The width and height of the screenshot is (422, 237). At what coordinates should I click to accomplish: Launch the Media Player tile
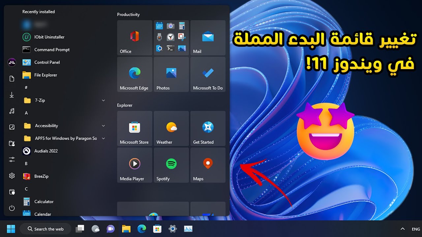(x=135, y=165)
